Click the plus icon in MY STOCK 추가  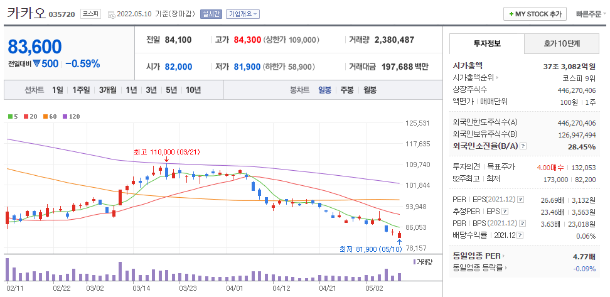tap(511, 14)
